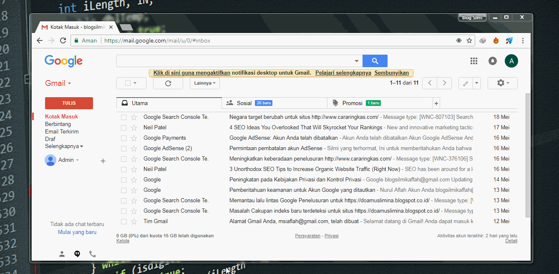Open the Kotak Masuk folder
559x274 pixels.
61,117
